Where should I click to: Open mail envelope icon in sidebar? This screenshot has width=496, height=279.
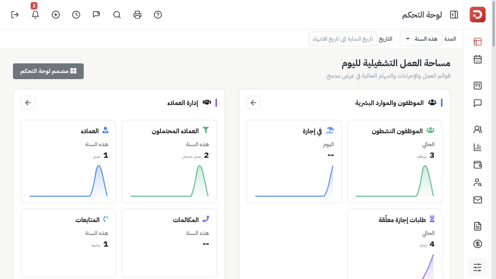coord(477,200)
